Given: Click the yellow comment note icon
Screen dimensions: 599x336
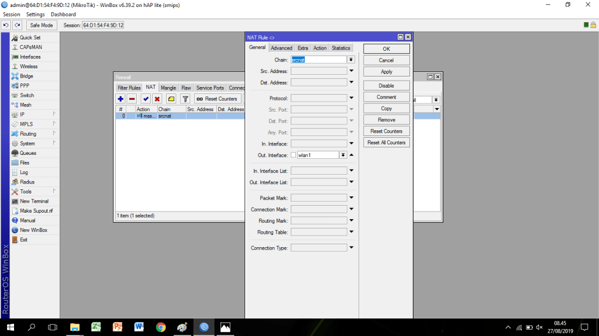Looking at the screenshot, I should tap(171, 99).
